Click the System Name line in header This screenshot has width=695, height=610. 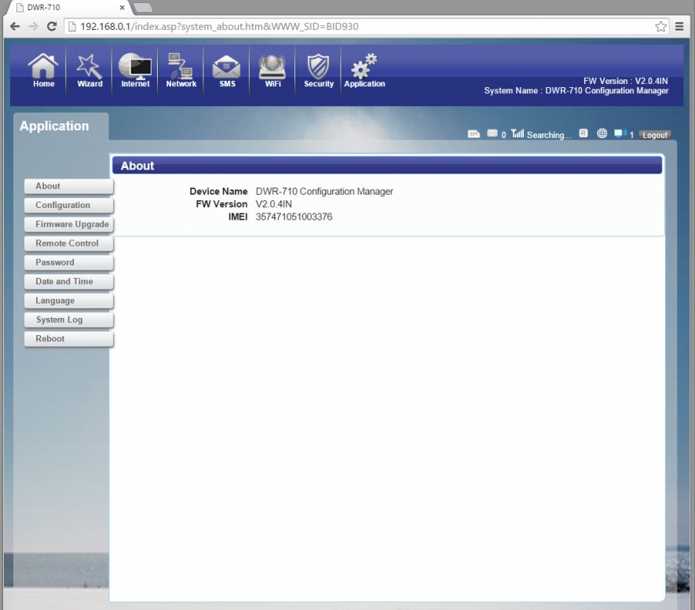[x=576, y=90]
